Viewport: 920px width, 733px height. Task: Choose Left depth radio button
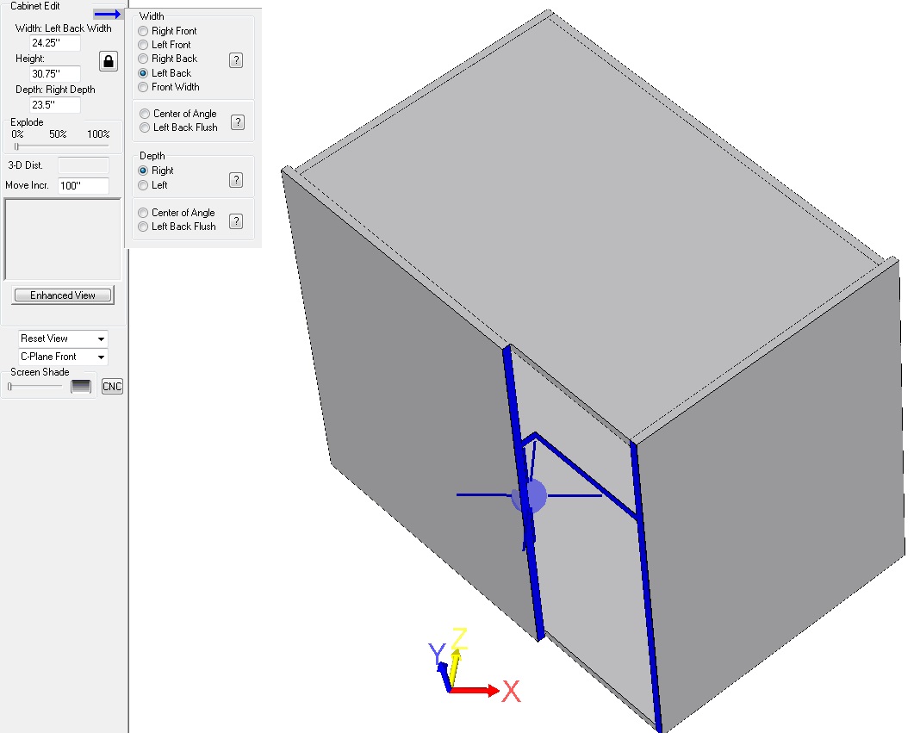pos(143,185)
